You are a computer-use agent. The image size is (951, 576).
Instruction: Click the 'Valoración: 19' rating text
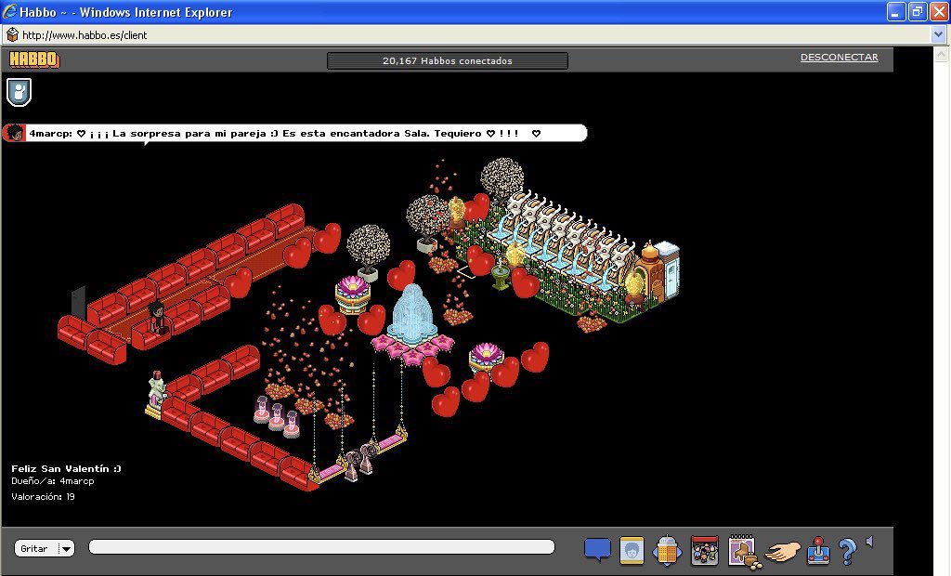pos(43,496)
